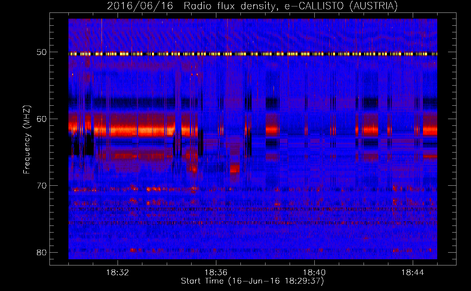This screenshot has width=471, height=291.
Task: Click the 18:32 time tick label
Action: [x=118, y=273]
